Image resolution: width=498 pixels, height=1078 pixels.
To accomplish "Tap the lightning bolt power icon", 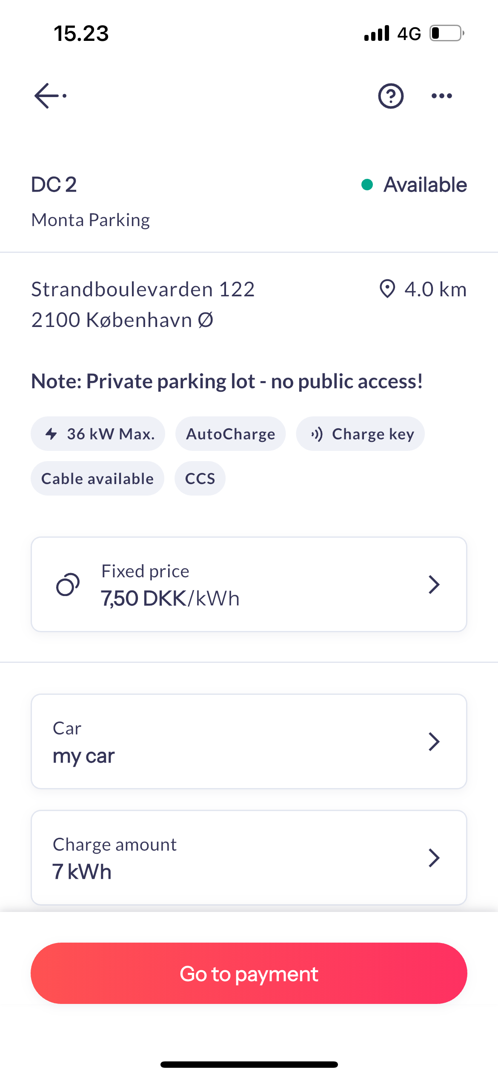I will coord(52,434).
